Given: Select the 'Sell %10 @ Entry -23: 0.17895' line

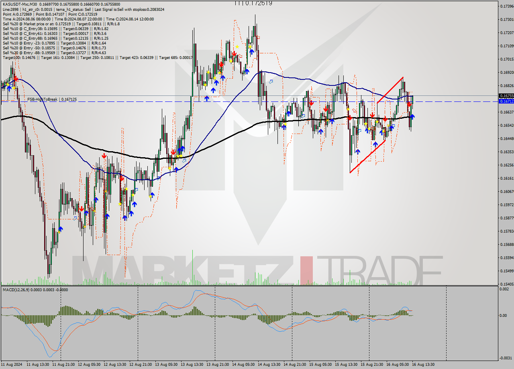Looking at the screenshot, I should (54, 43).
